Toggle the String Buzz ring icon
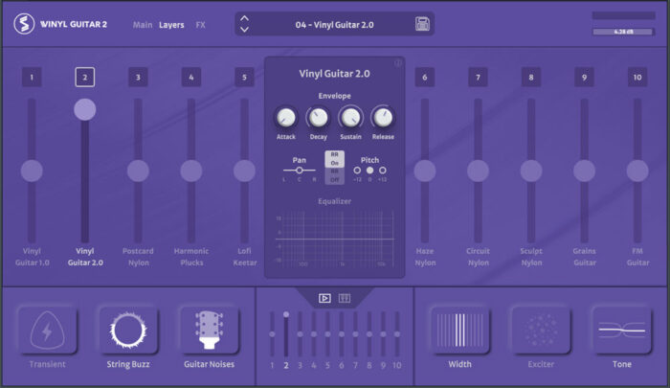 (x=128, y=330)
